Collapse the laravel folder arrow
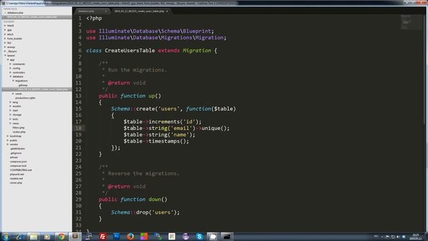The image size is (428, 241). click(x=5, y=56)
